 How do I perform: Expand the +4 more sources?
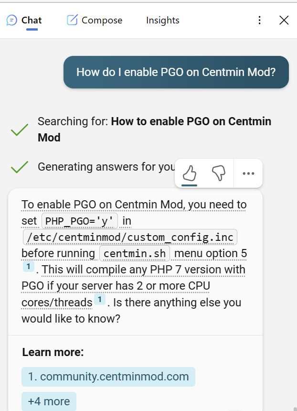point(49,401)
